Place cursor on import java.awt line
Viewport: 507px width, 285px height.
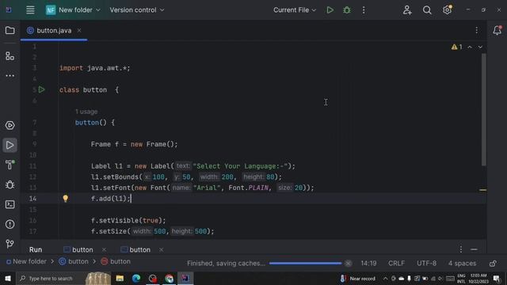coord(95,68)
